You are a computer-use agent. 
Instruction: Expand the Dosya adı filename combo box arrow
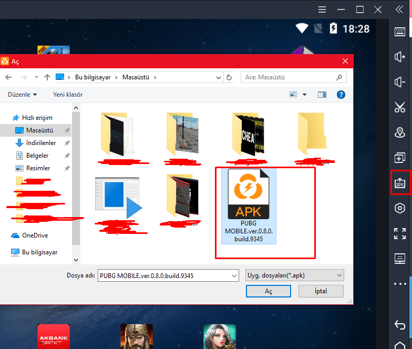click(x=234, y=275)
